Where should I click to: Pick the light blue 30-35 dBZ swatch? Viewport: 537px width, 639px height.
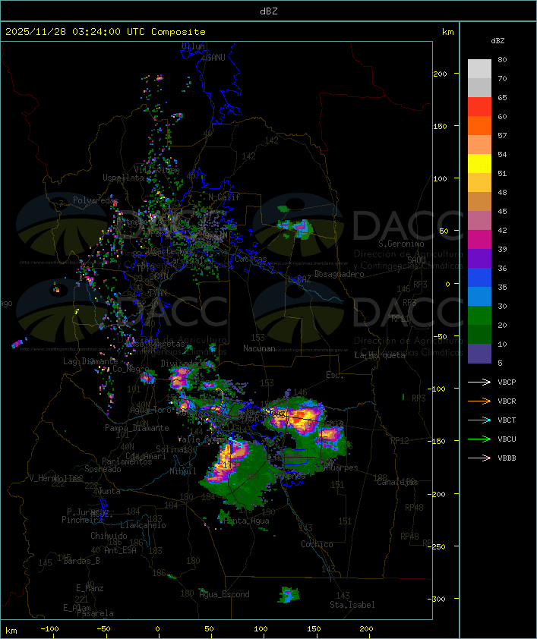coord(479,296)
